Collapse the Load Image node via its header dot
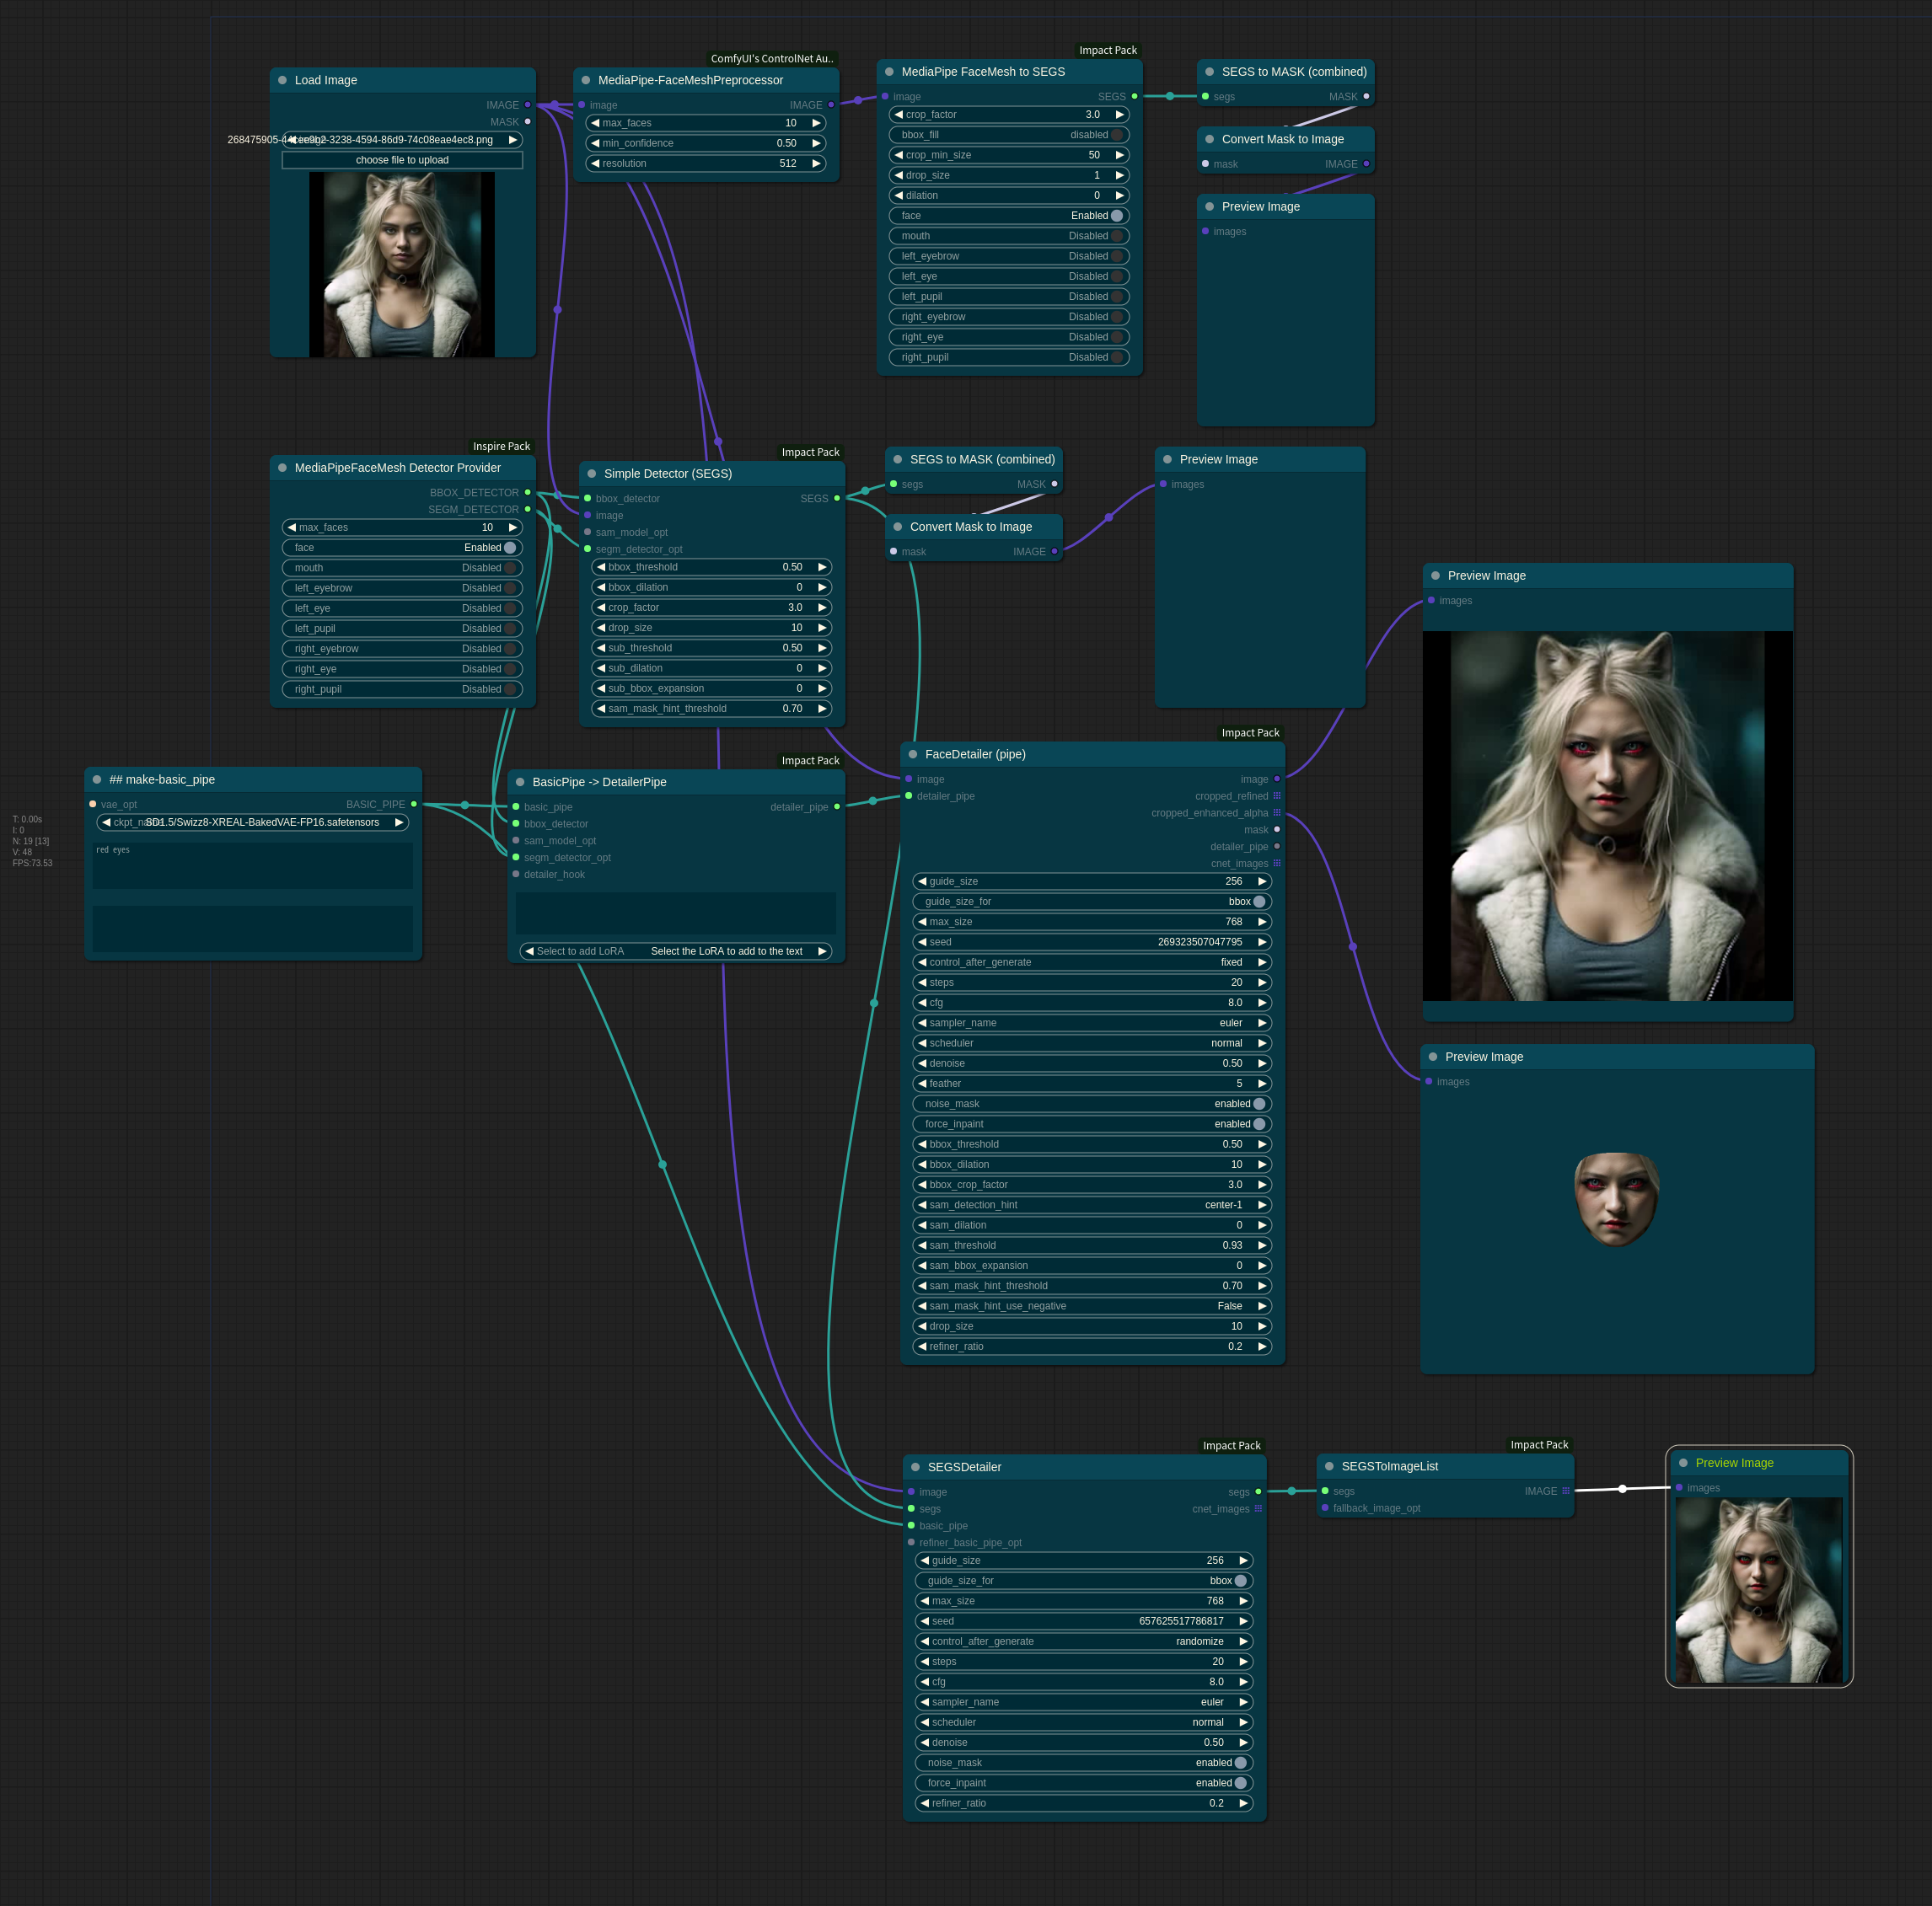The height and width of the screenshot is (1906, 1932). 284,80
